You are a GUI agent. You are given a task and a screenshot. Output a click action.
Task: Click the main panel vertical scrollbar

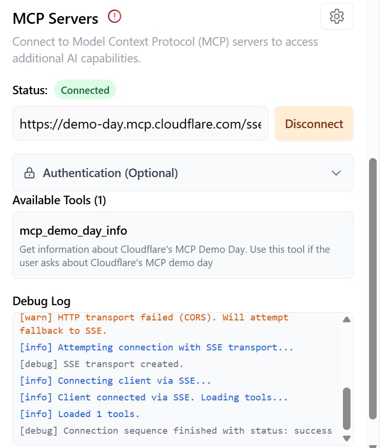(373, 286)
